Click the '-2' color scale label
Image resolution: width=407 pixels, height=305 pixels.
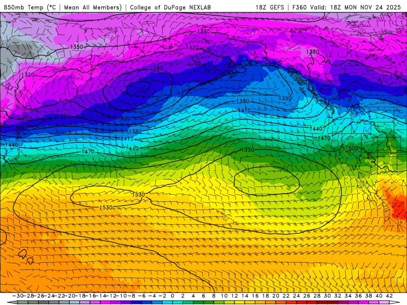(162, 296)
